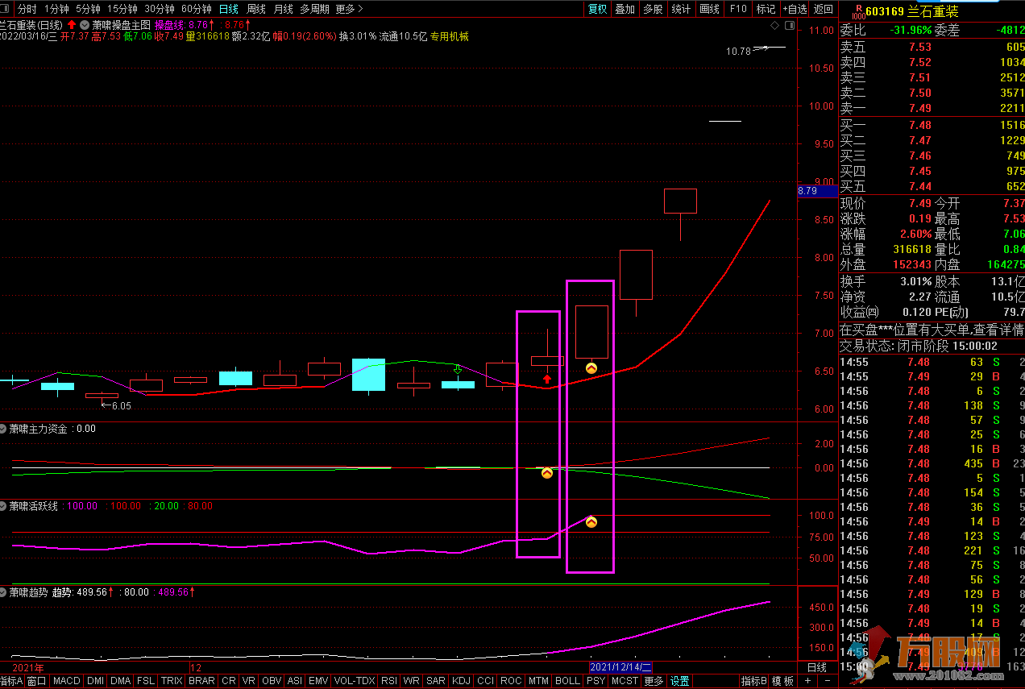Expand 更多 periods at top
This screenshot has width=1025, height=689.
click(x=349, y=9)
